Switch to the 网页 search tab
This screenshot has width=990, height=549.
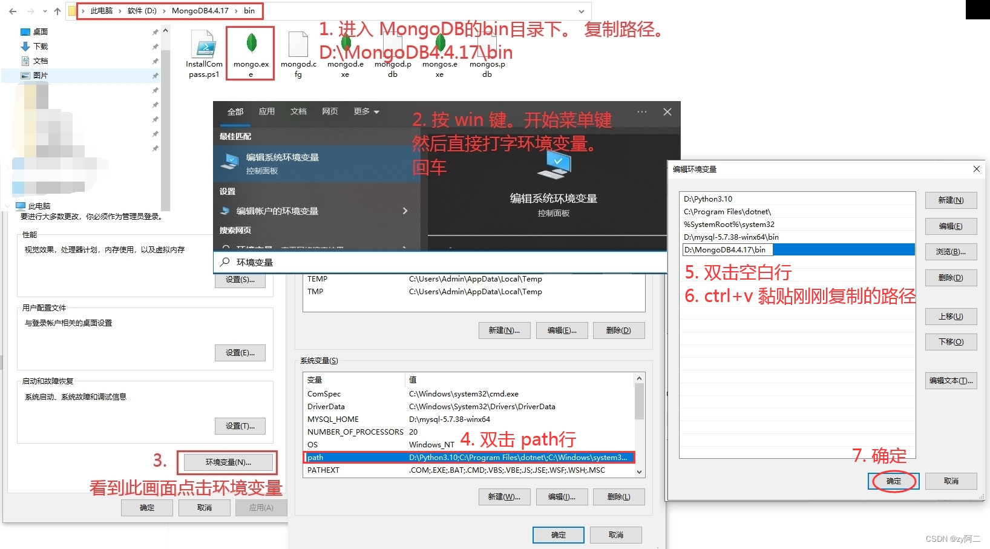click(x=330, y=111)
